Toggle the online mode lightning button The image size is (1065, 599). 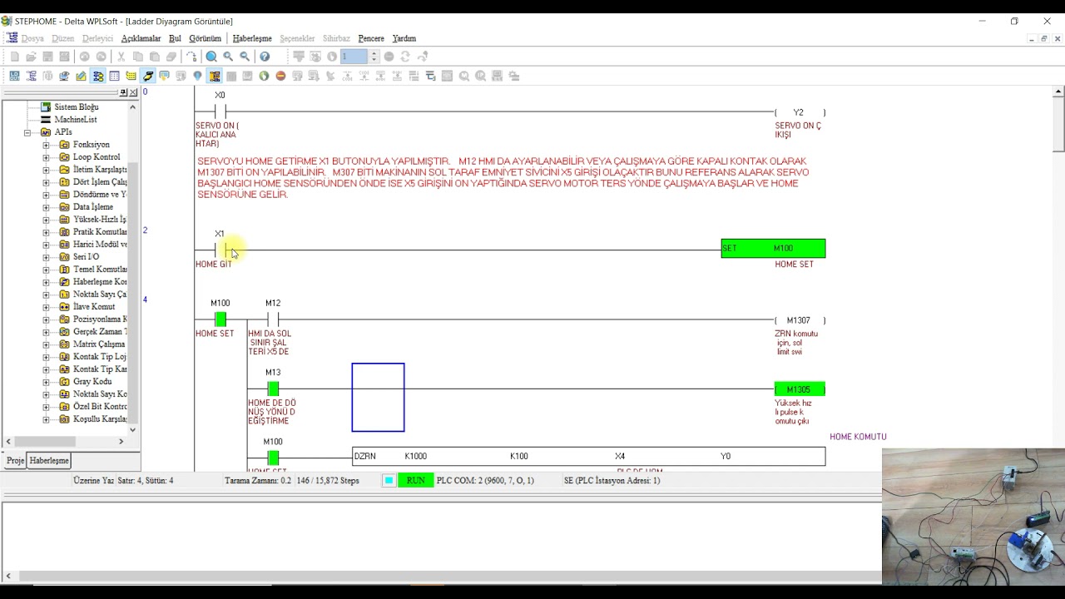coord(147,76)
